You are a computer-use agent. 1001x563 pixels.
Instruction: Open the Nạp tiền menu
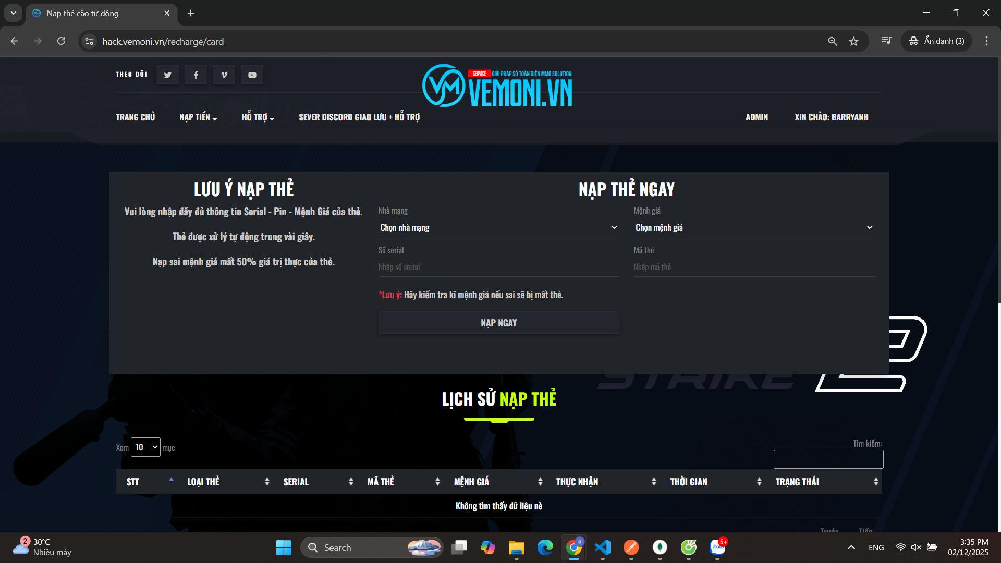(x=198, y=117)
